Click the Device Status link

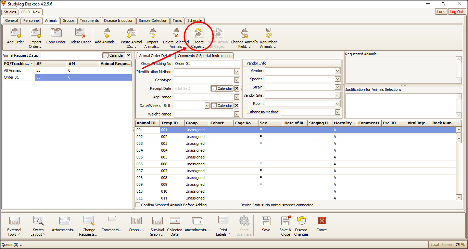click(277, 205)
